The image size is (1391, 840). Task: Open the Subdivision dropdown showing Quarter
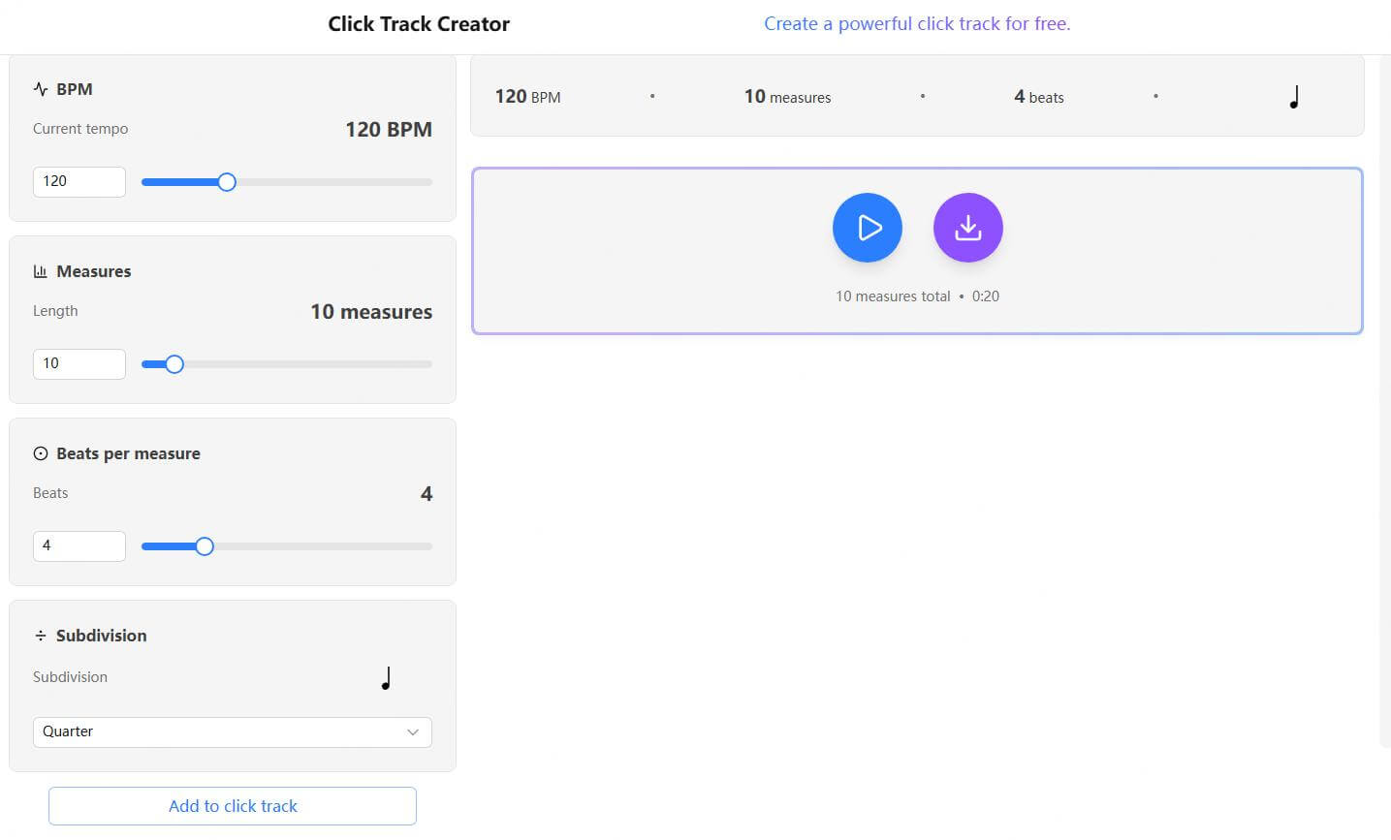click(232, 731)
